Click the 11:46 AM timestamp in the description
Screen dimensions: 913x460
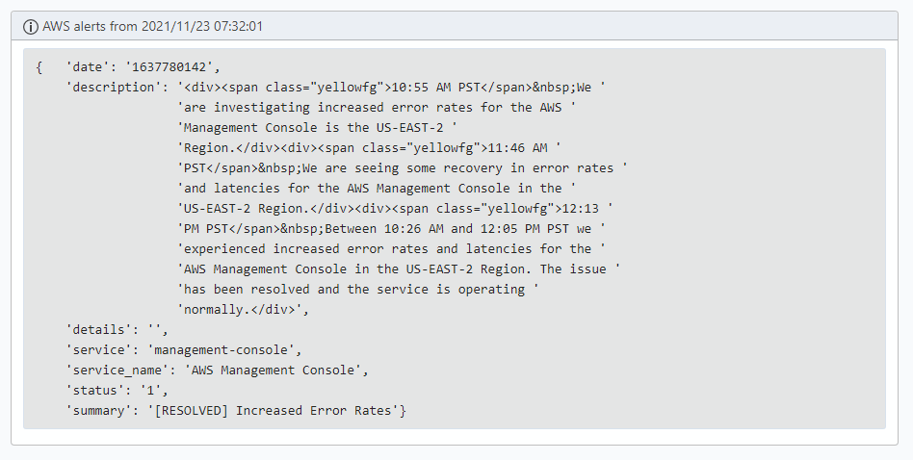517,147
